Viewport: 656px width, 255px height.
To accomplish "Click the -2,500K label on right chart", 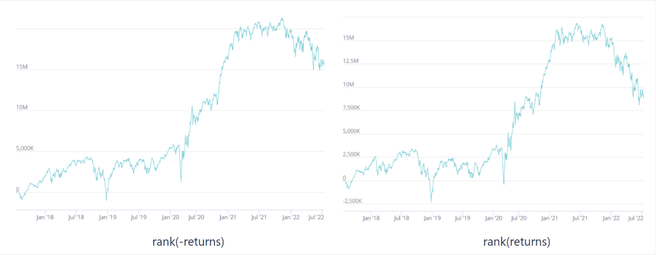I will (x=352, y=201).
